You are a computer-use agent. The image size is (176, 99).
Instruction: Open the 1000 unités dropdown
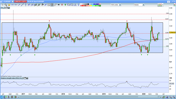115,5
